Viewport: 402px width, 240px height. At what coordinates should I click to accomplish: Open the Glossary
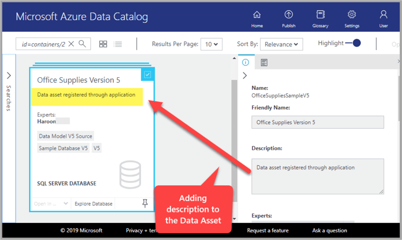click(x=320, y=19)
